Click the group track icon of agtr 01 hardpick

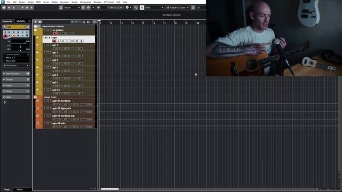(x=37, y=101)
